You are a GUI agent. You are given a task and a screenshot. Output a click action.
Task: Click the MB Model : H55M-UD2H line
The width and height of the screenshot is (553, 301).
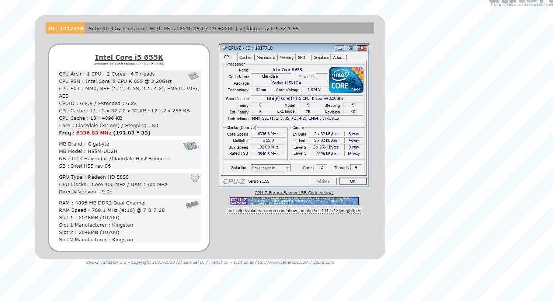88,151
